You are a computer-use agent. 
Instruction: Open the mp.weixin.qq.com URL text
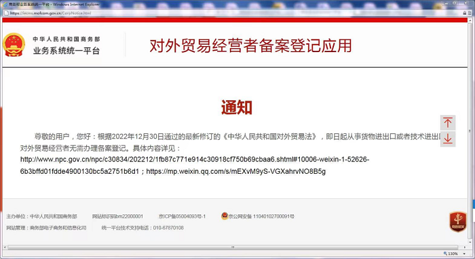[x=235, y=171]
